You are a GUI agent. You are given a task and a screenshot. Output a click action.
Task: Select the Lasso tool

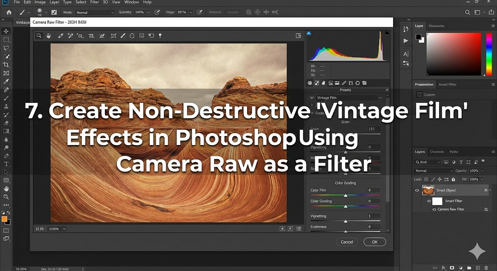pos(6,48)
